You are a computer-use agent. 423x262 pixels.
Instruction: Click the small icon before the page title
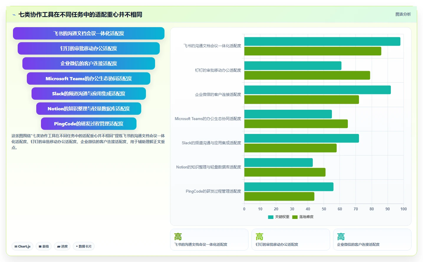14,15
